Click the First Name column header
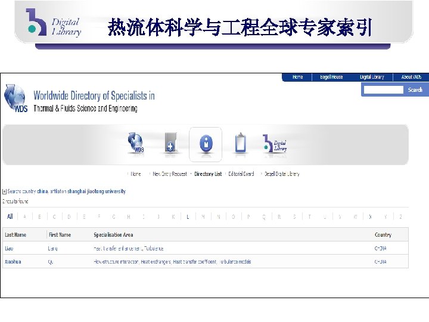 (60, 235)
